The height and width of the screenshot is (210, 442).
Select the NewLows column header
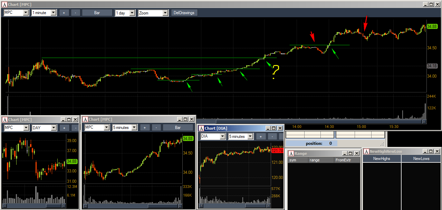421,159
